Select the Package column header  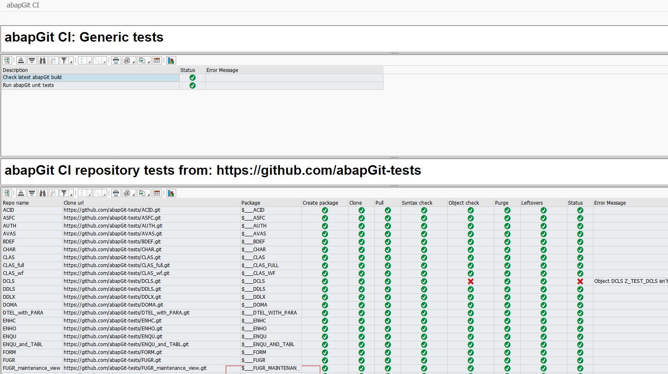point(271,203)
